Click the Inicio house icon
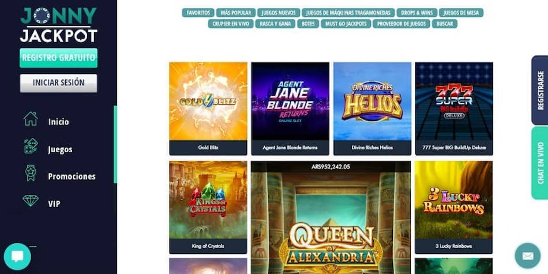Screen dimensions: 548x274 (31, 119)
